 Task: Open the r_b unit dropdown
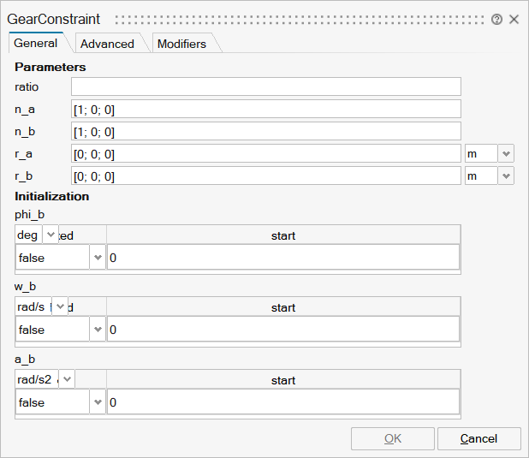pyautogui.click(x=506, y=175)
